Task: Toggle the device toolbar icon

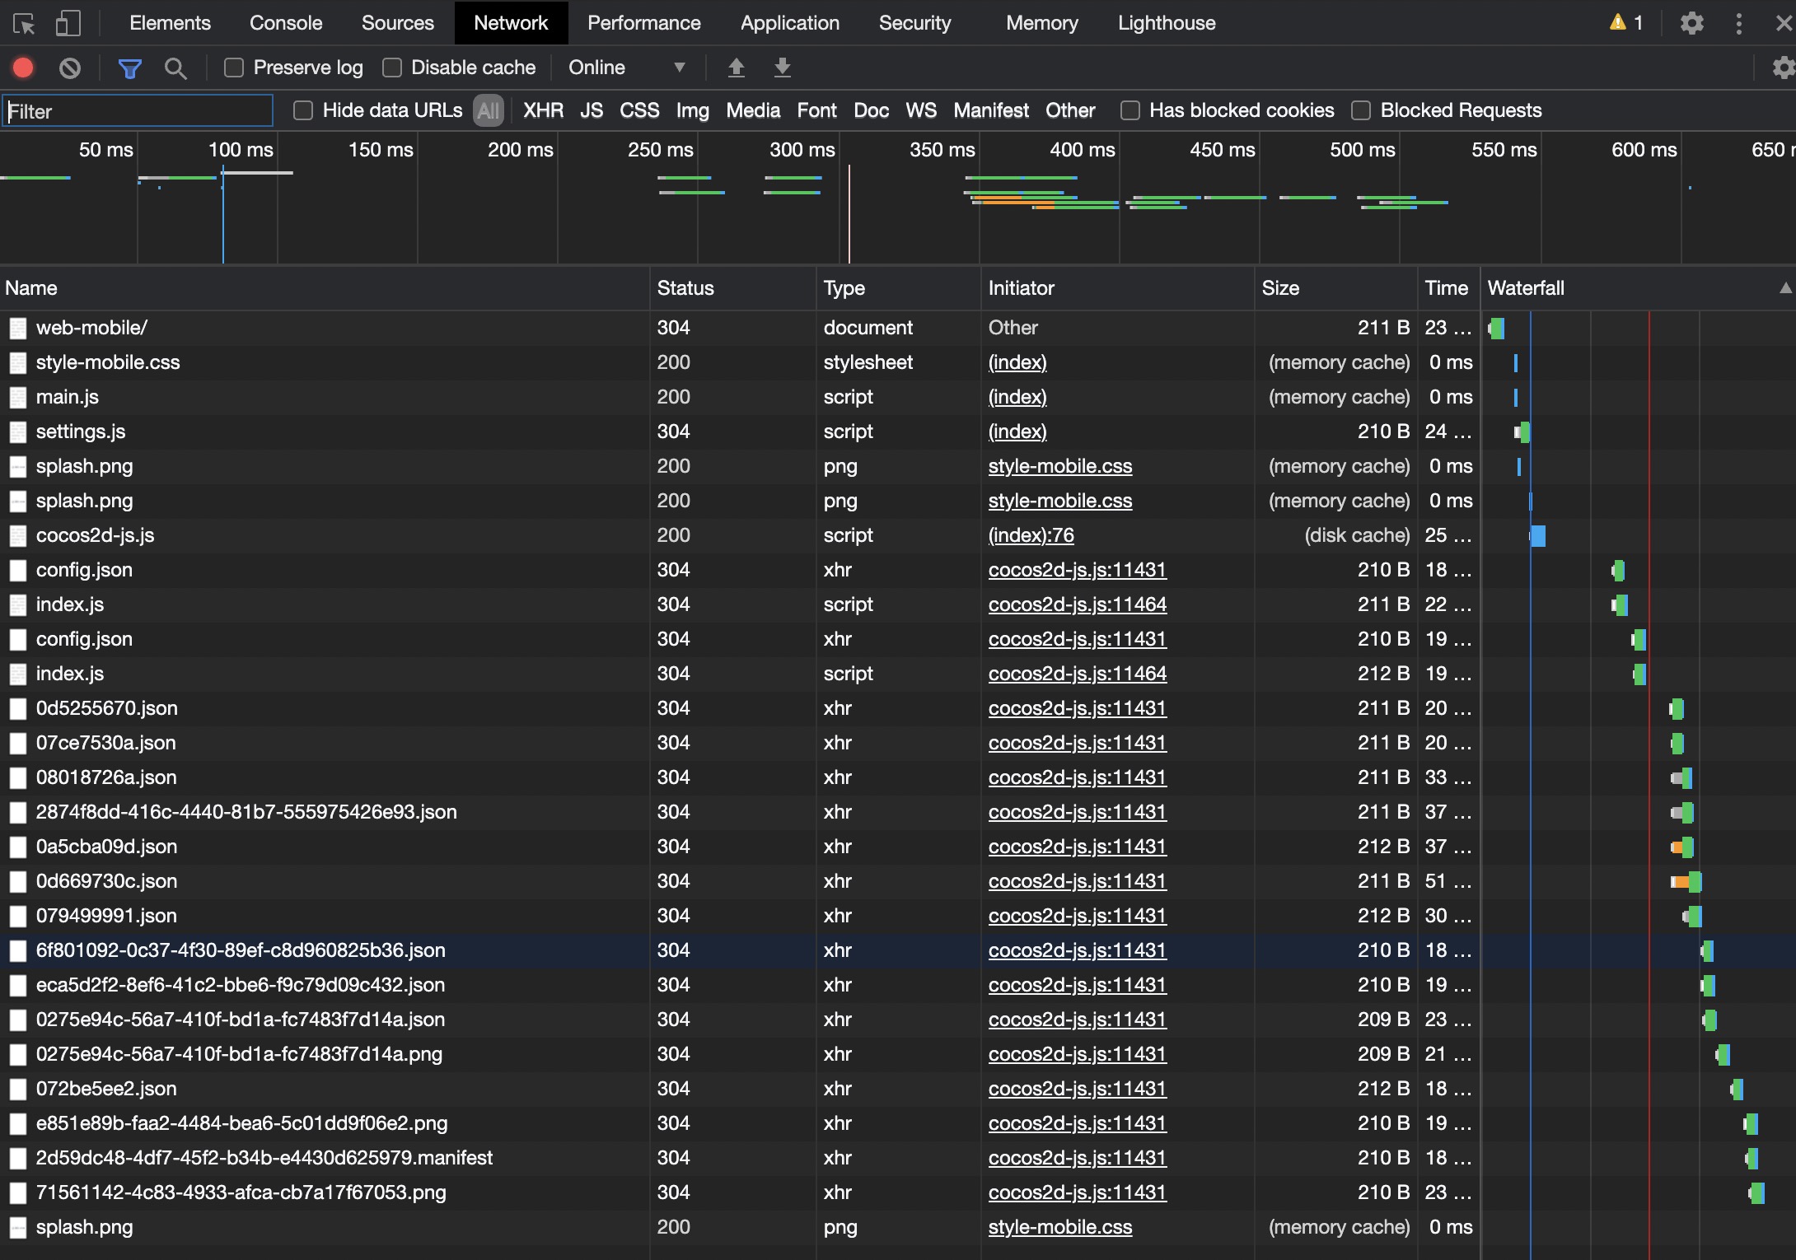Action: (68, 23)
